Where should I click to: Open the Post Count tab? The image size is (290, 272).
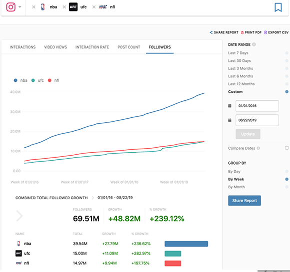(x=129, y=47)
